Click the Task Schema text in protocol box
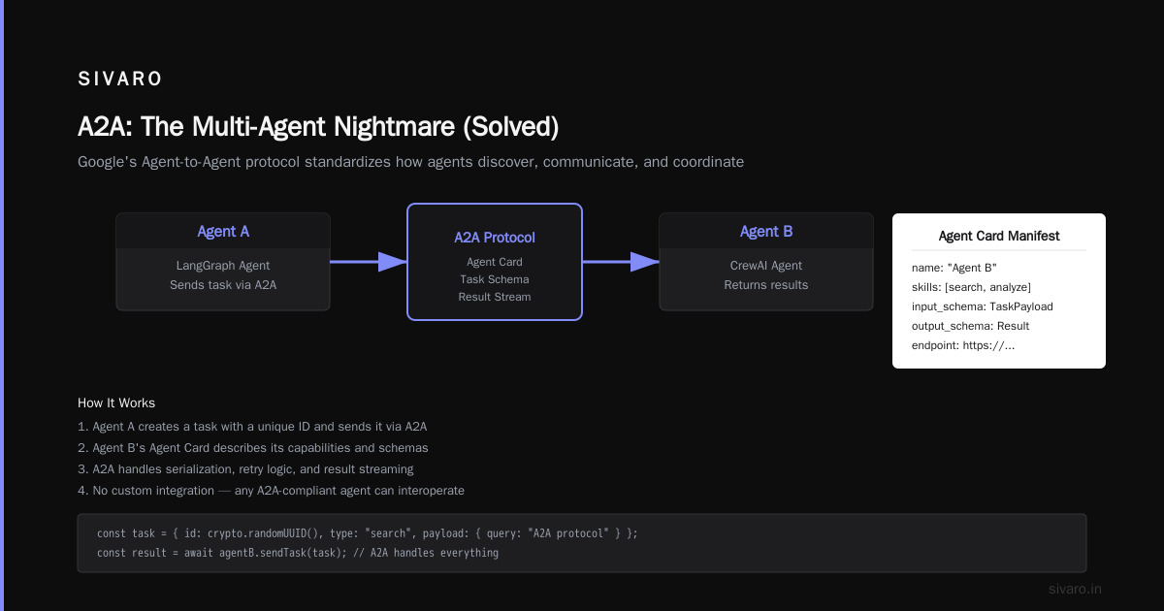Viewport: 1164px width, 611px height. pos(495,279)
